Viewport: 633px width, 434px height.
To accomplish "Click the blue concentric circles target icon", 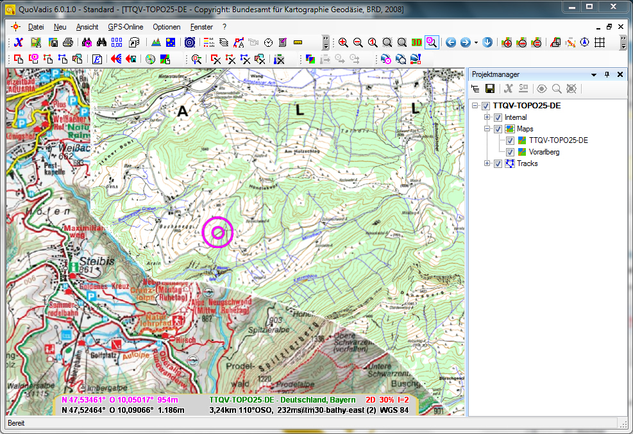I will coord(190,42).
